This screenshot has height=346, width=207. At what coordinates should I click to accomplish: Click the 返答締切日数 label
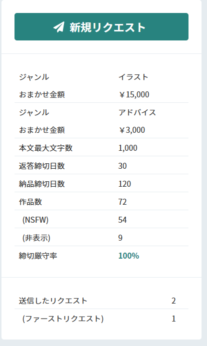[x=42, y=166]
